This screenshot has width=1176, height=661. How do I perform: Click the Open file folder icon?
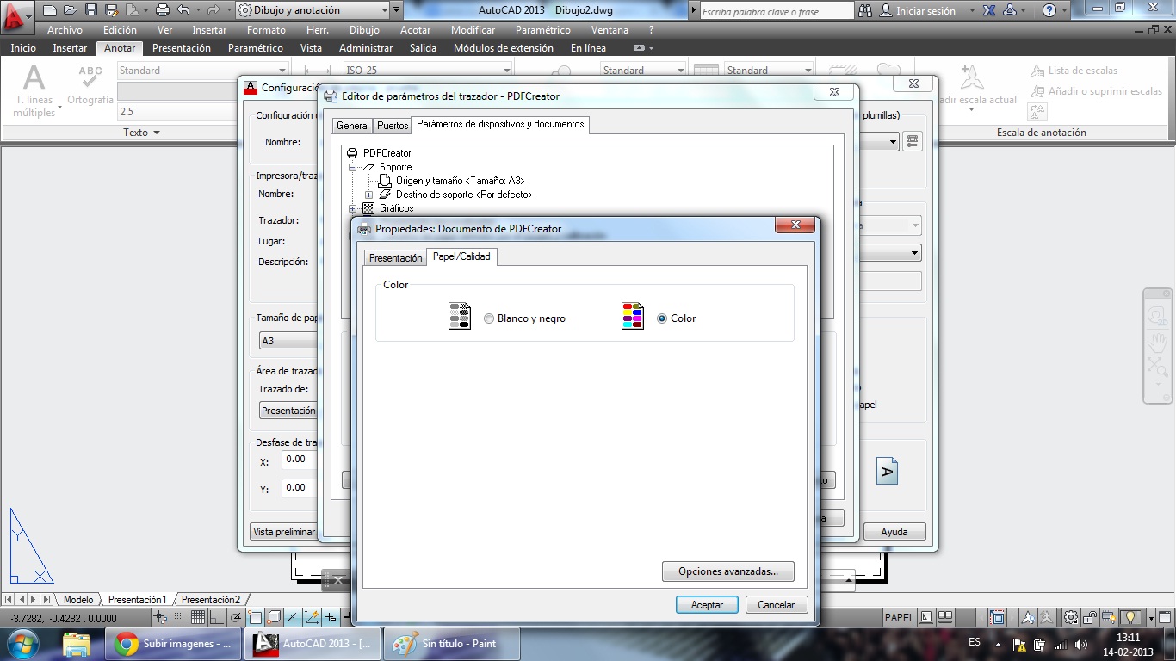[70, 10]
